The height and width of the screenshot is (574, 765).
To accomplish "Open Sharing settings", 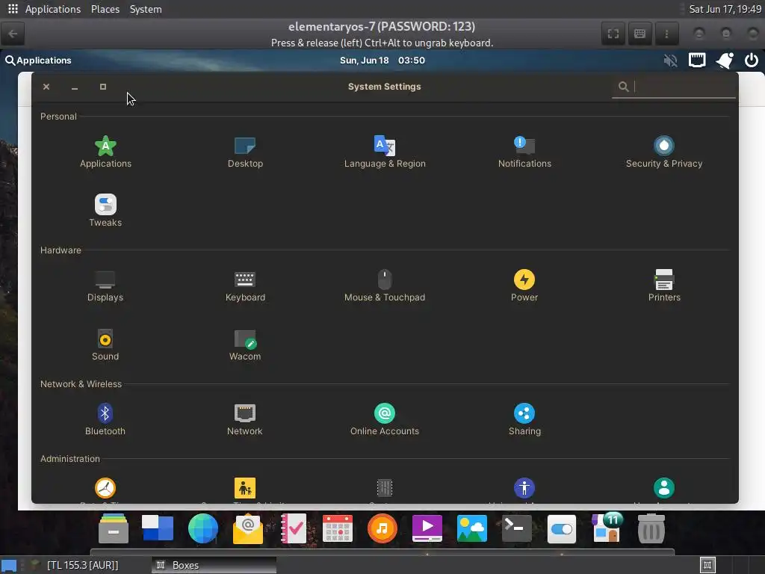I will point(524,420).
